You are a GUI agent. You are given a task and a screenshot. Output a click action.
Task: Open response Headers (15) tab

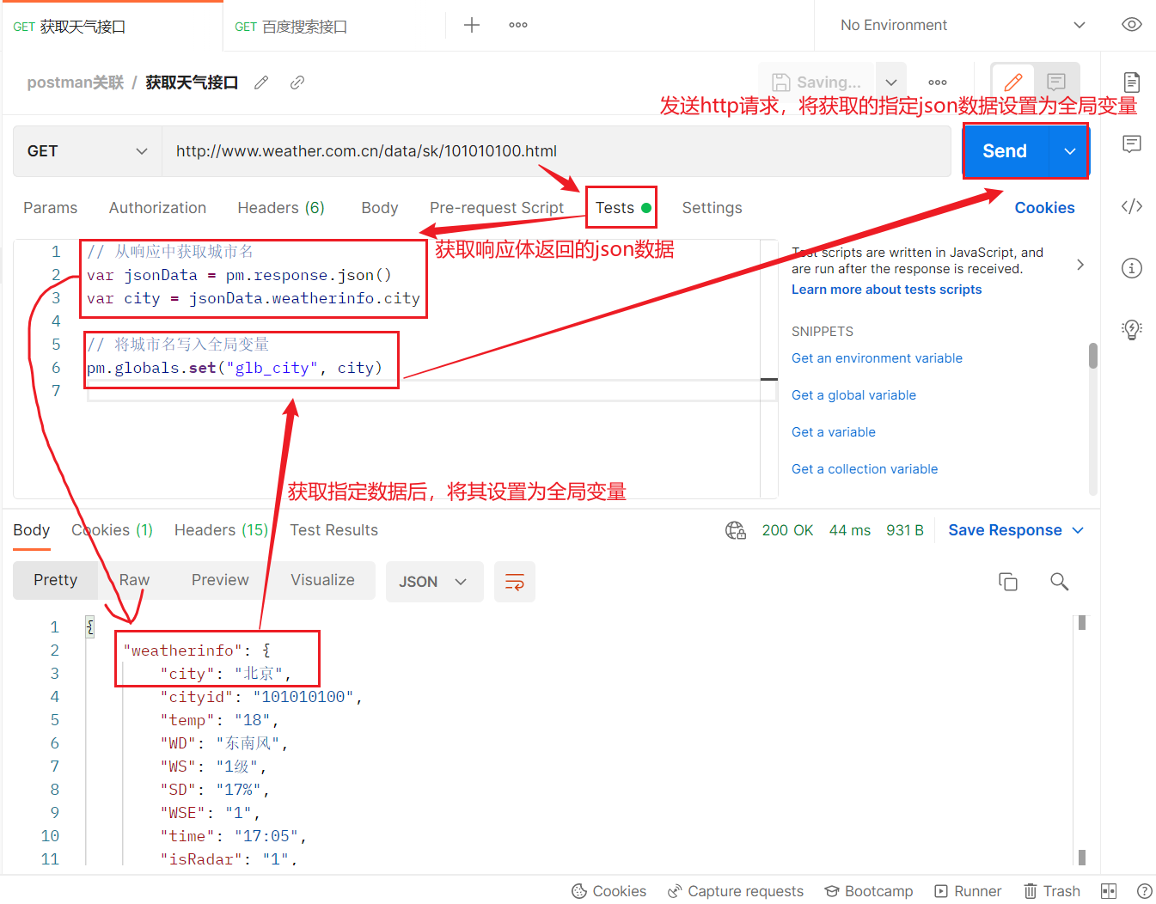point(222,530)
